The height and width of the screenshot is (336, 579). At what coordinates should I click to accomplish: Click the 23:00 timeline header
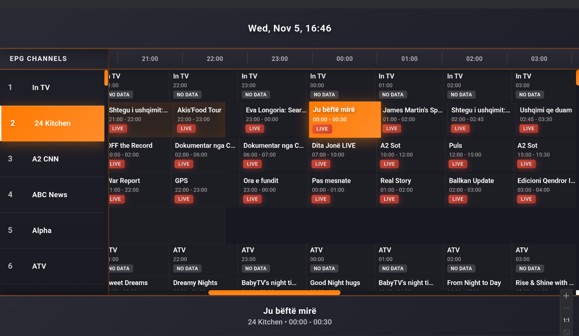click(280, 59)
